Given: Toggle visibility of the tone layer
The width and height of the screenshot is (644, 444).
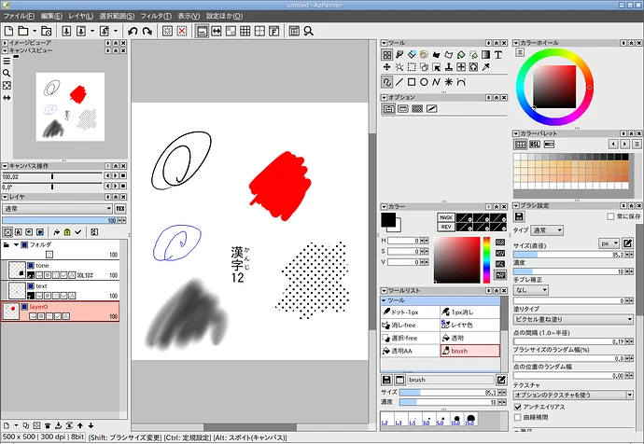Looking at the screenshot, I should coord(31,266).
